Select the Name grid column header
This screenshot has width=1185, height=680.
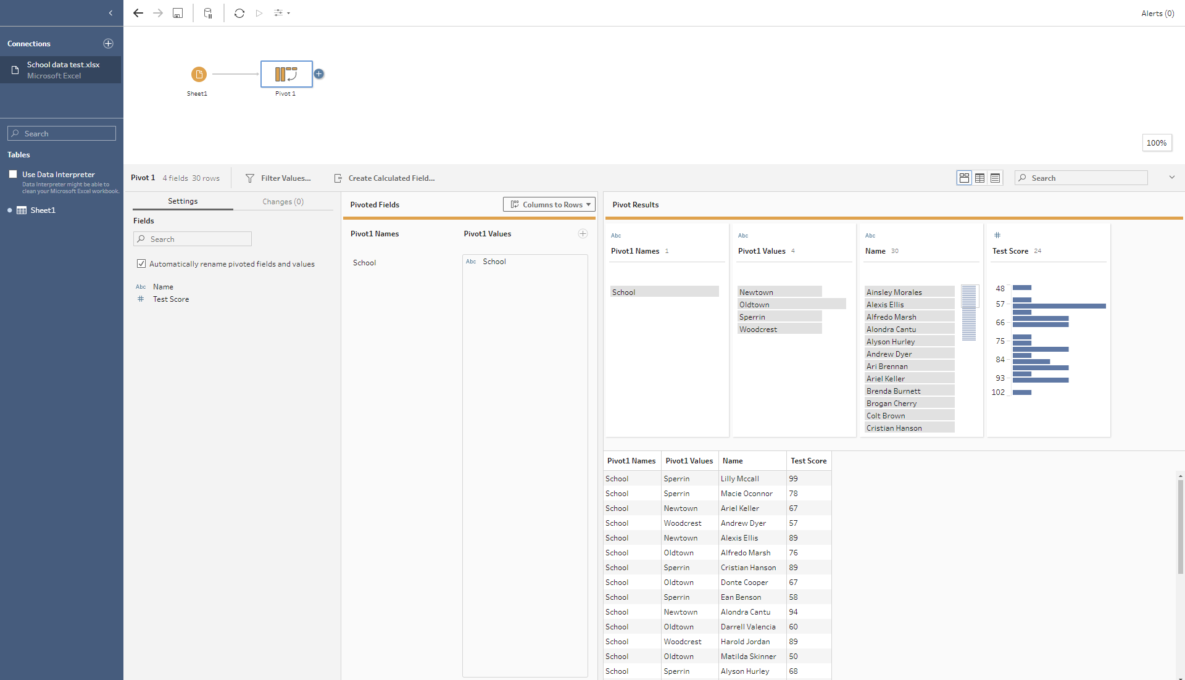coord(752,461)
